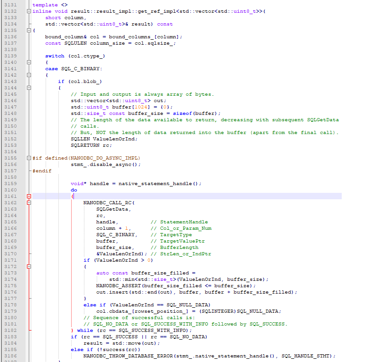Click '// Col_or_Param_Num' comment
This screenshot has width=365, height=362.
[181, 228]
